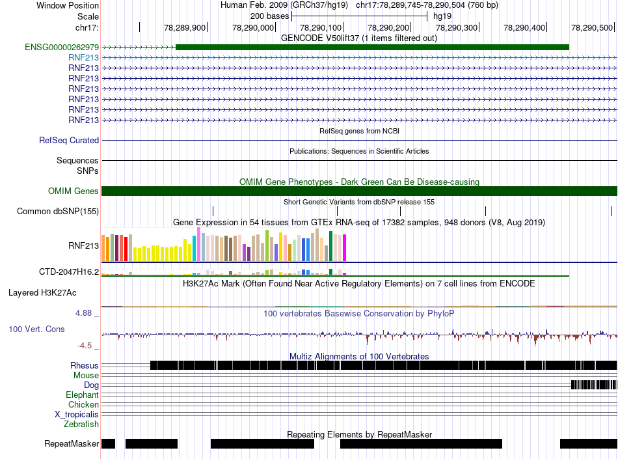Image resolution: width=618 pixels, height=459 pixels.
Task: Click the CTD-2047H16.2 GTEx expression label
Action: click(68, 271)
